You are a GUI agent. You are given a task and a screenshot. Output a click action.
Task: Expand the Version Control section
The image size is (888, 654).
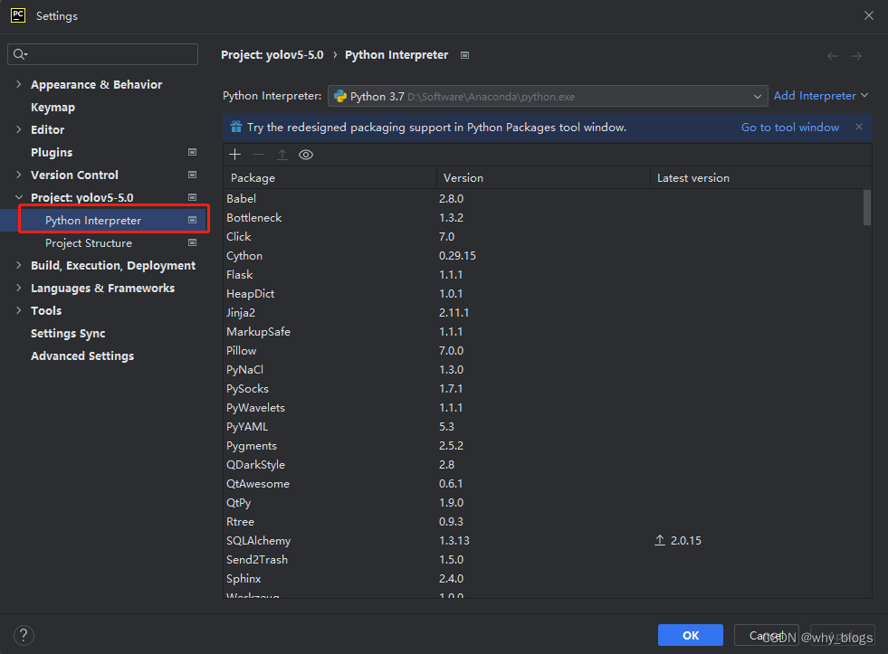click(19, 175)
